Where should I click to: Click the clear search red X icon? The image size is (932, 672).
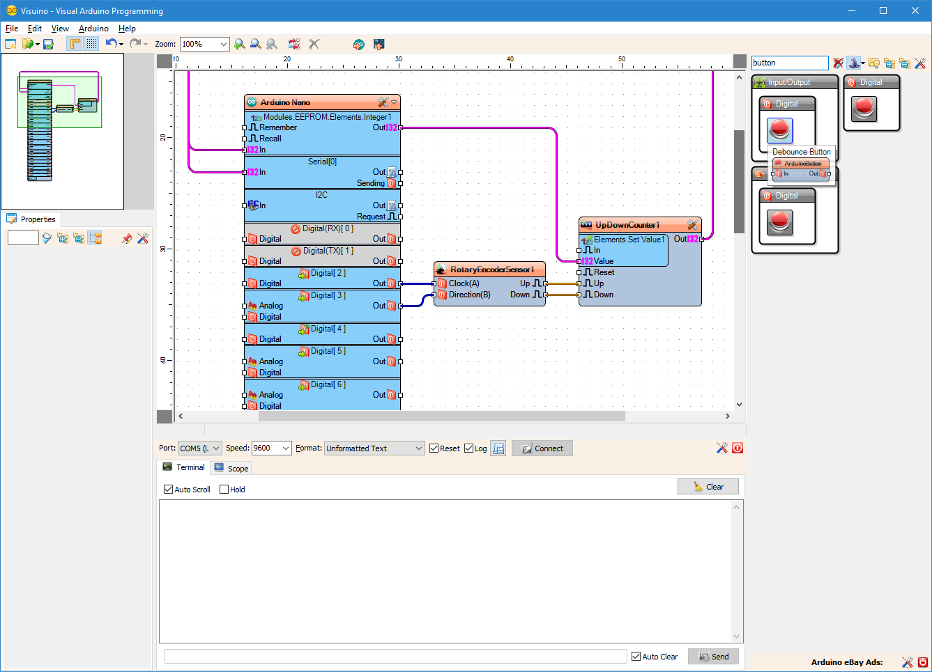point(837,63)
